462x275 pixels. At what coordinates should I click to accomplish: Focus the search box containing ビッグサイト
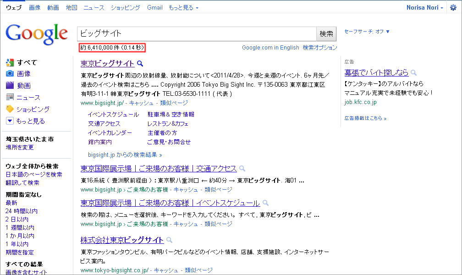click(197, 34)
